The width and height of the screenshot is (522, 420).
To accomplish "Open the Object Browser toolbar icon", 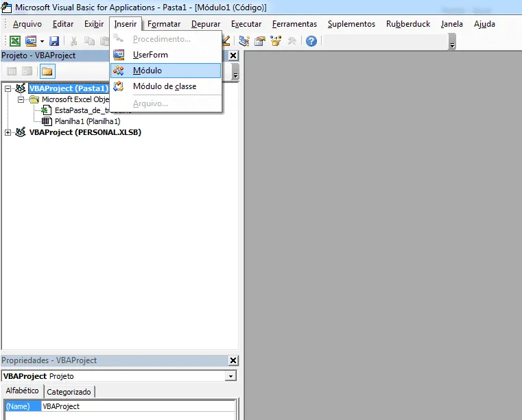I will point(276,41).
